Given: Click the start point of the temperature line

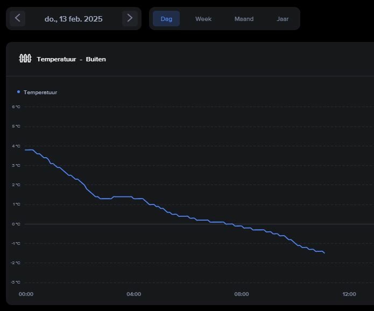Looking at the screenshot, I should (25, 150).
